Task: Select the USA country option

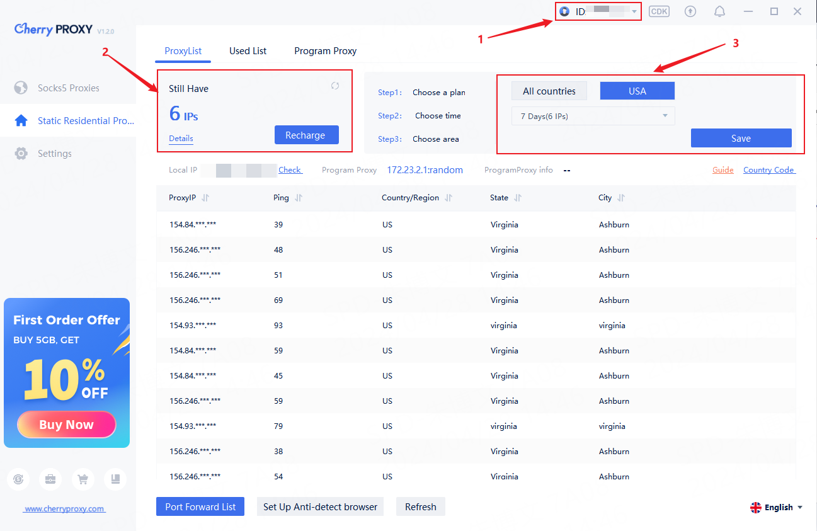Action: click(x=637, y=91)
